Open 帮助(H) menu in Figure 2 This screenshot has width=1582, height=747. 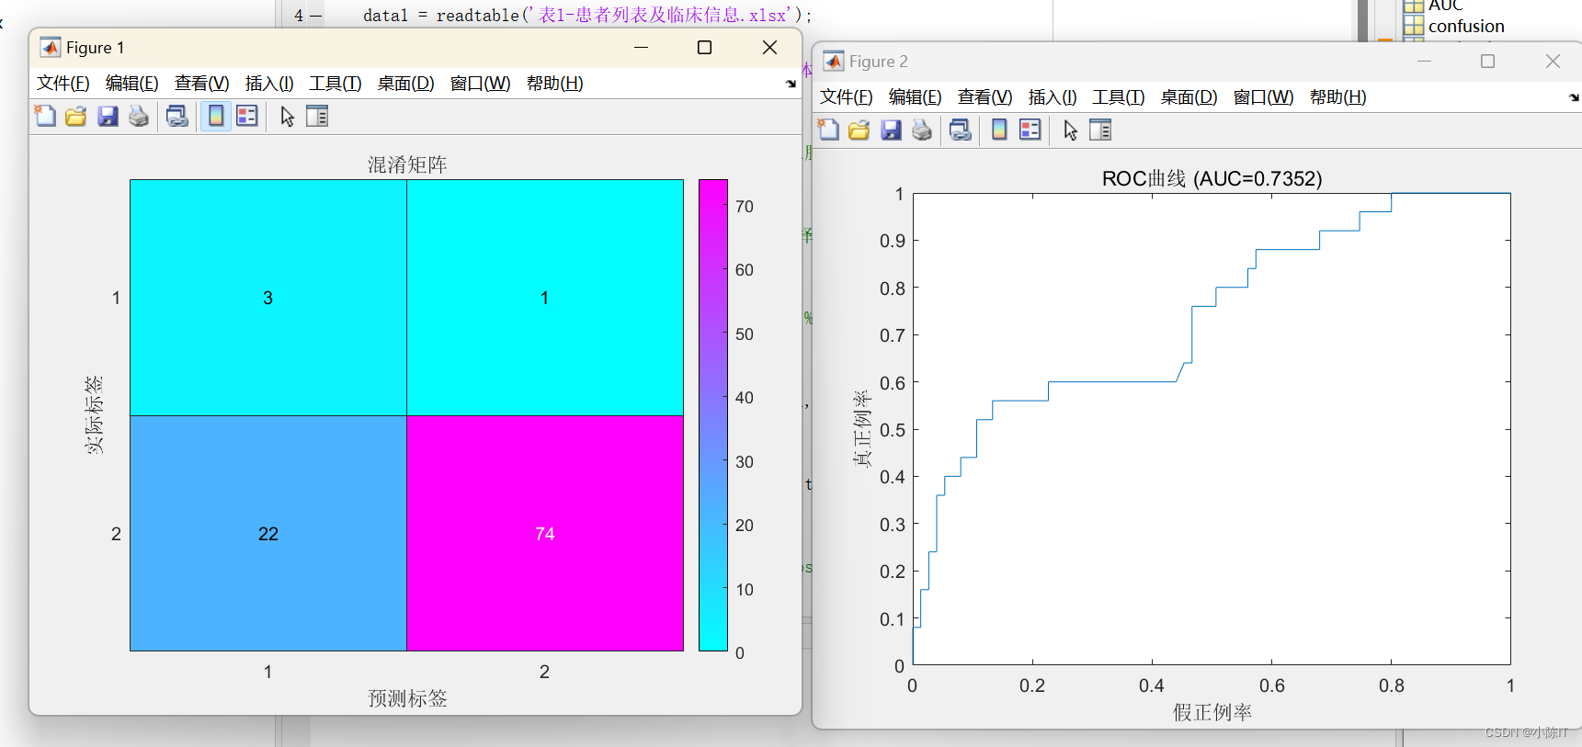click(1338, 97)
